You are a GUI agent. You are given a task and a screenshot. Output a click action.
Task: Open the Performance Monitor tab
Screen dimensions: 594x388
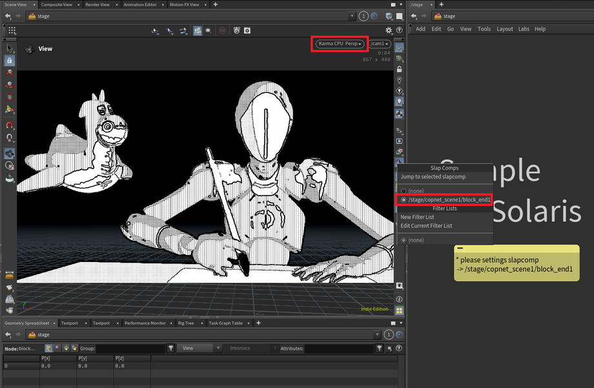(x=145, y=323)
